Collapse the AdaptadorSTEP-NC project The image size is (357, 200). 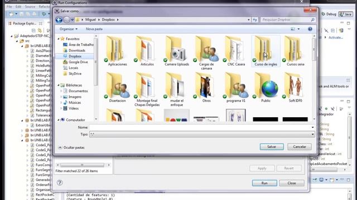coord(11,36)
